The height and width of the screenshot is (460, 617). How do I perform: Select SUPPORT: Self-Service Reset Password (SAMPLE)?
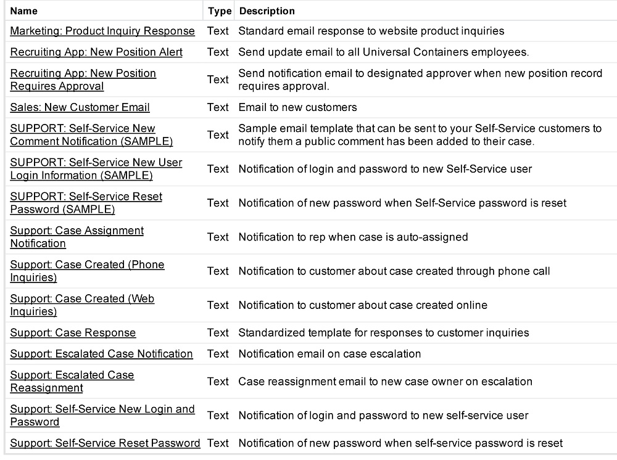[86, 202]
